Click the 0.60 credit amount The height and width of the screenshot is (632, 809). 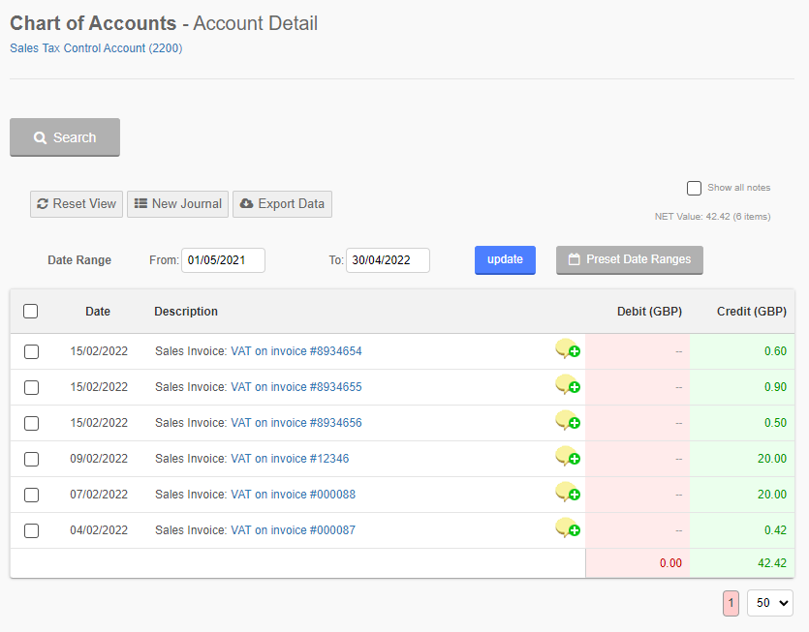pyautogui.click(x=775, y=351)
